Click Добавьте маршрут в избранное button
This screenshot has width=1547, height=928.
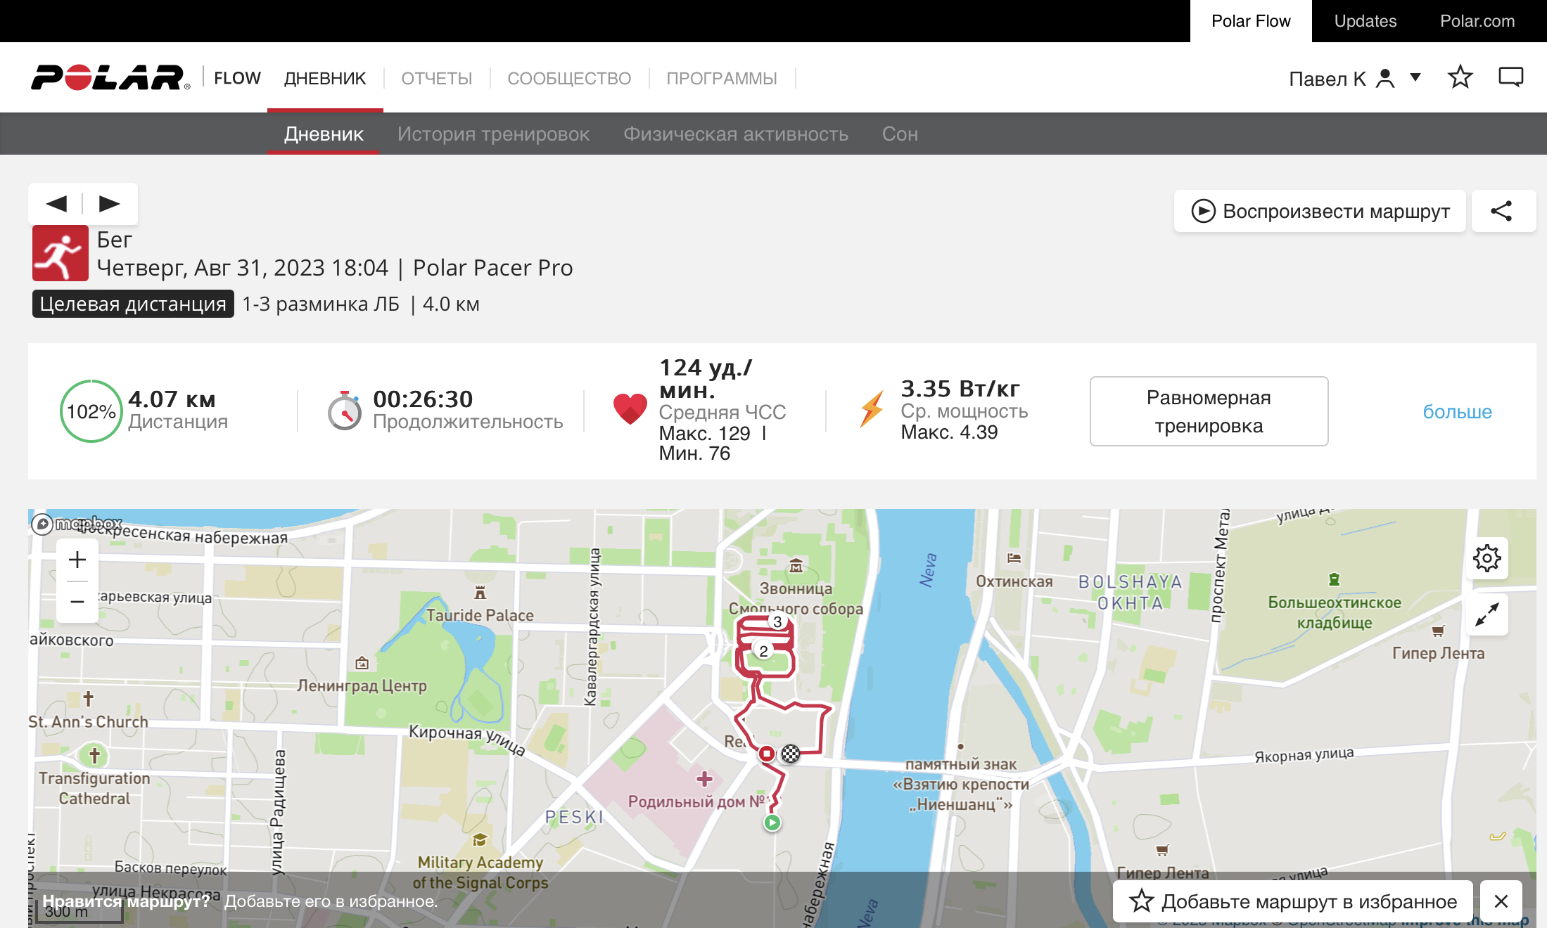click(1293, 901)
